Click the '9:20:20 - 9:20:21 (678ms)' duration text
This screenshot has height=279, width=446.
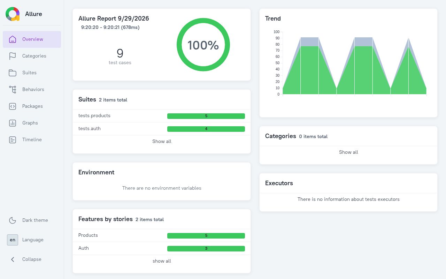[x=110, y=27]
